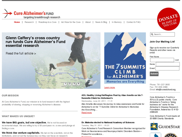This screenshot has width=182, height=137.
Task: Select News & Blog in navigation
Action: coord(101,22)
